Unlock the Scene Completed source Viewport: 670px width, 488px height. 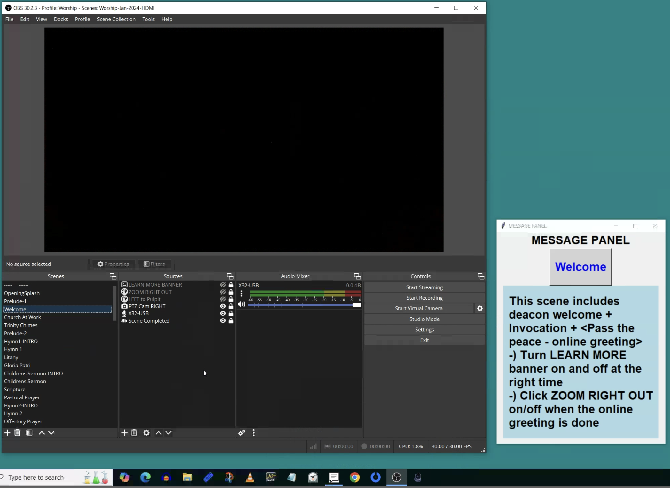click(x=231, y=321)
